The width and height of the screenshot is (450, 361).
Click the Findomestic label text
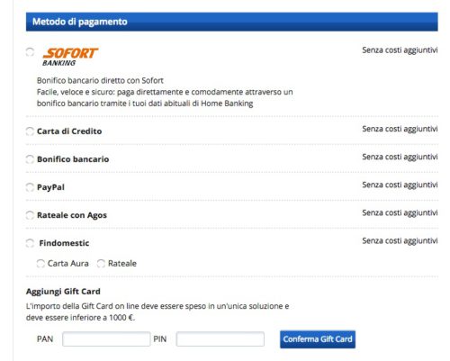click(x=64, y=243)
